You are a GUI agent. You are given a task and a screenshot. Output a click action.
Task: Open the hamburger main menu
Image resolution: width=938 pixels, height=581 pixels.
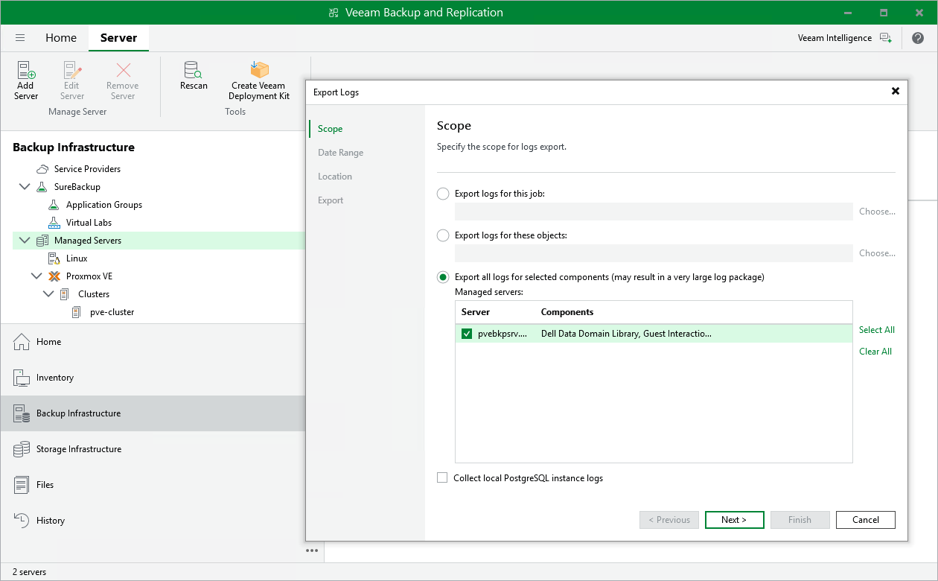(20, 38)
